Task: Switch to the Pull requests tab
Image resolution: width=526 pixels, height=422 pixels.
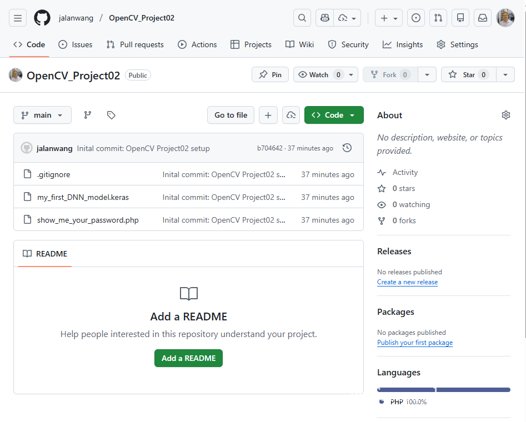Action: (x=135, y=44)
